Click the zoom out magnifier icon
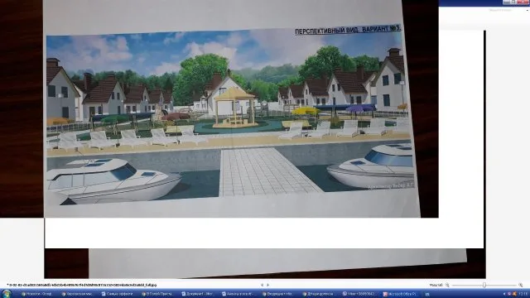 447,285
